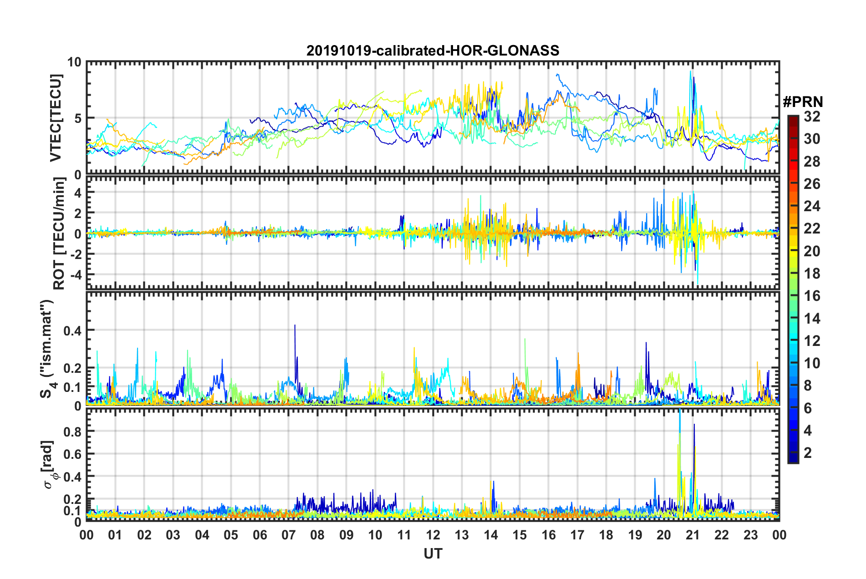
Task: Click the ROT [TECU/min] axis label
Action: click(59, 234)
